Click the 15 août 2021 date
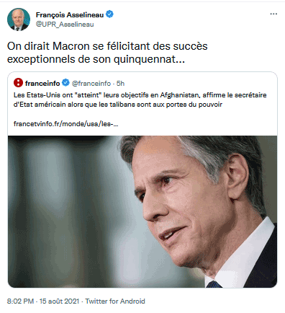 (x=59, y=301)
